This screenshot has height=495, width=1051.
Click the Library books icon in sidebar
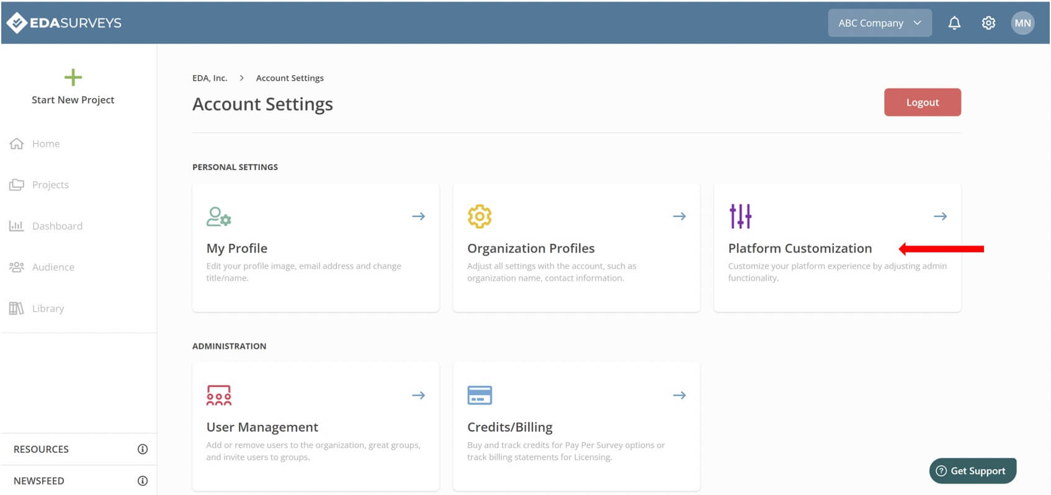[x=17, y=308]
